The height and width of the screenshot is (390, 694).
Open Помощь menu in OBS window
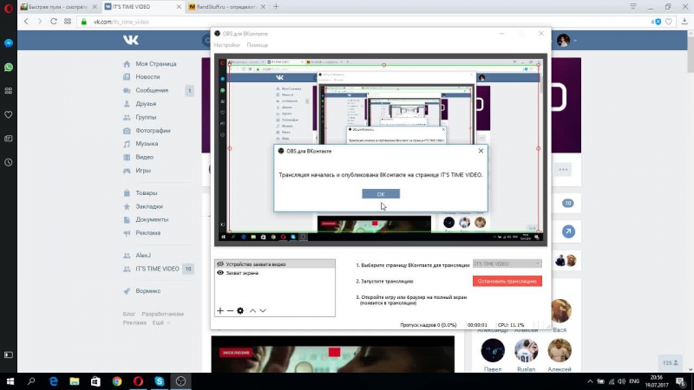click(x=257, y=45)
